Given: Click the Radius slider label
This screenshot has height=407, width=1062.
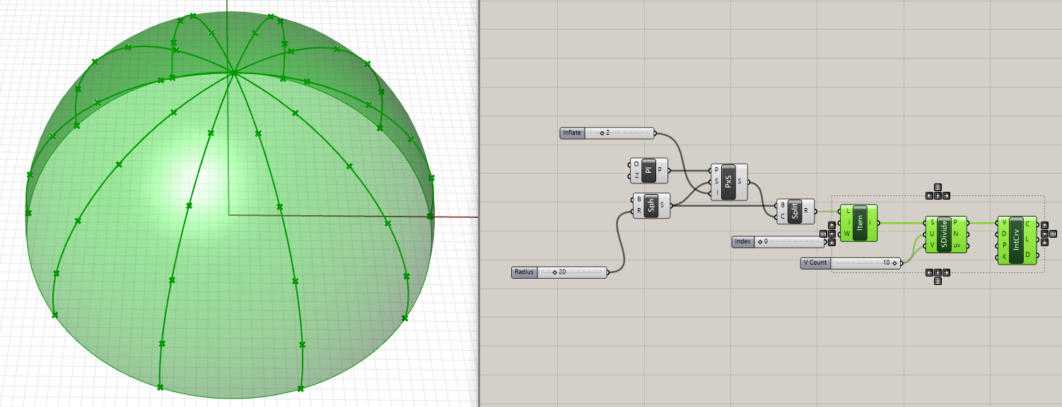Looking at the screenshot, I should point(524,272).
